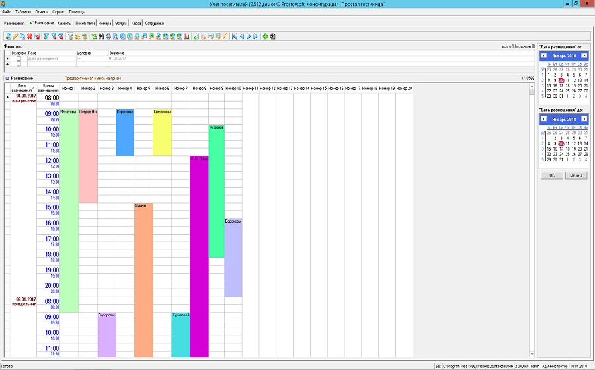This screenshot has width=595, height=370.
Task: Select the orange Яшины booking block
Action: tap(143, 279)
